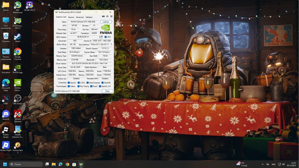The width and height of the screenshot is (299, 168).
Task: Open Task View on the taskbar
Action: 47,164
